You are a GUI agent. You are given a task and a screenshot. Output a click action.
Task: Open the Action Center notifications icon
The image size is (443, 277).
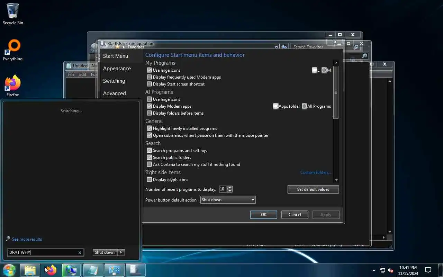428,270
